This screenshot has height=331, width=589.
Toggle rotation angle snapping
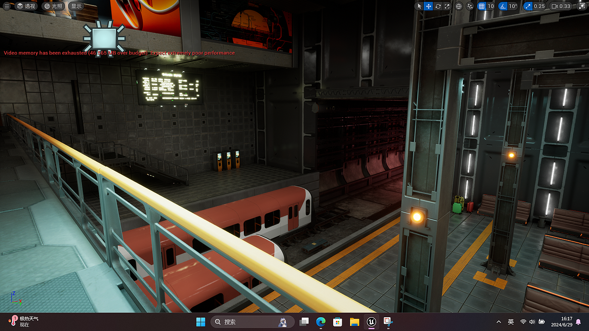click(x=503, y=6)
